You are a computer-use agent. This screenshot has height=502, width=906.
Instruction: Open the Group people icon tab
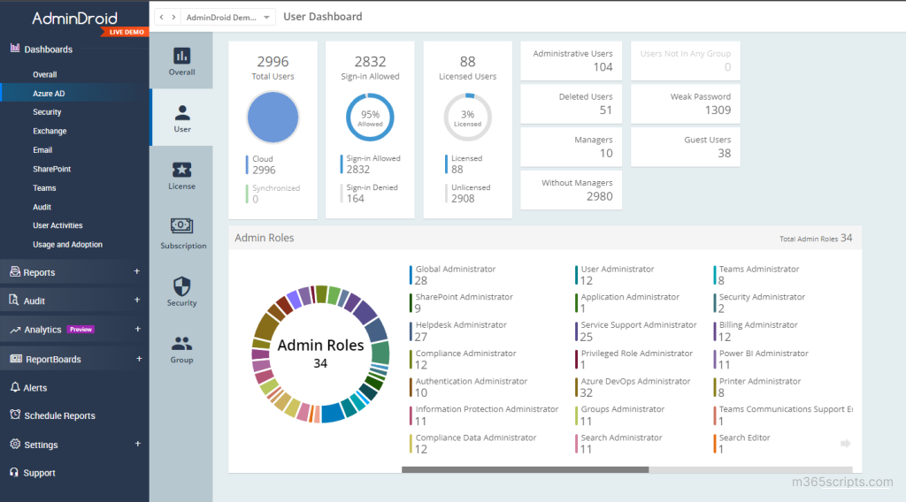coord(181,348)
